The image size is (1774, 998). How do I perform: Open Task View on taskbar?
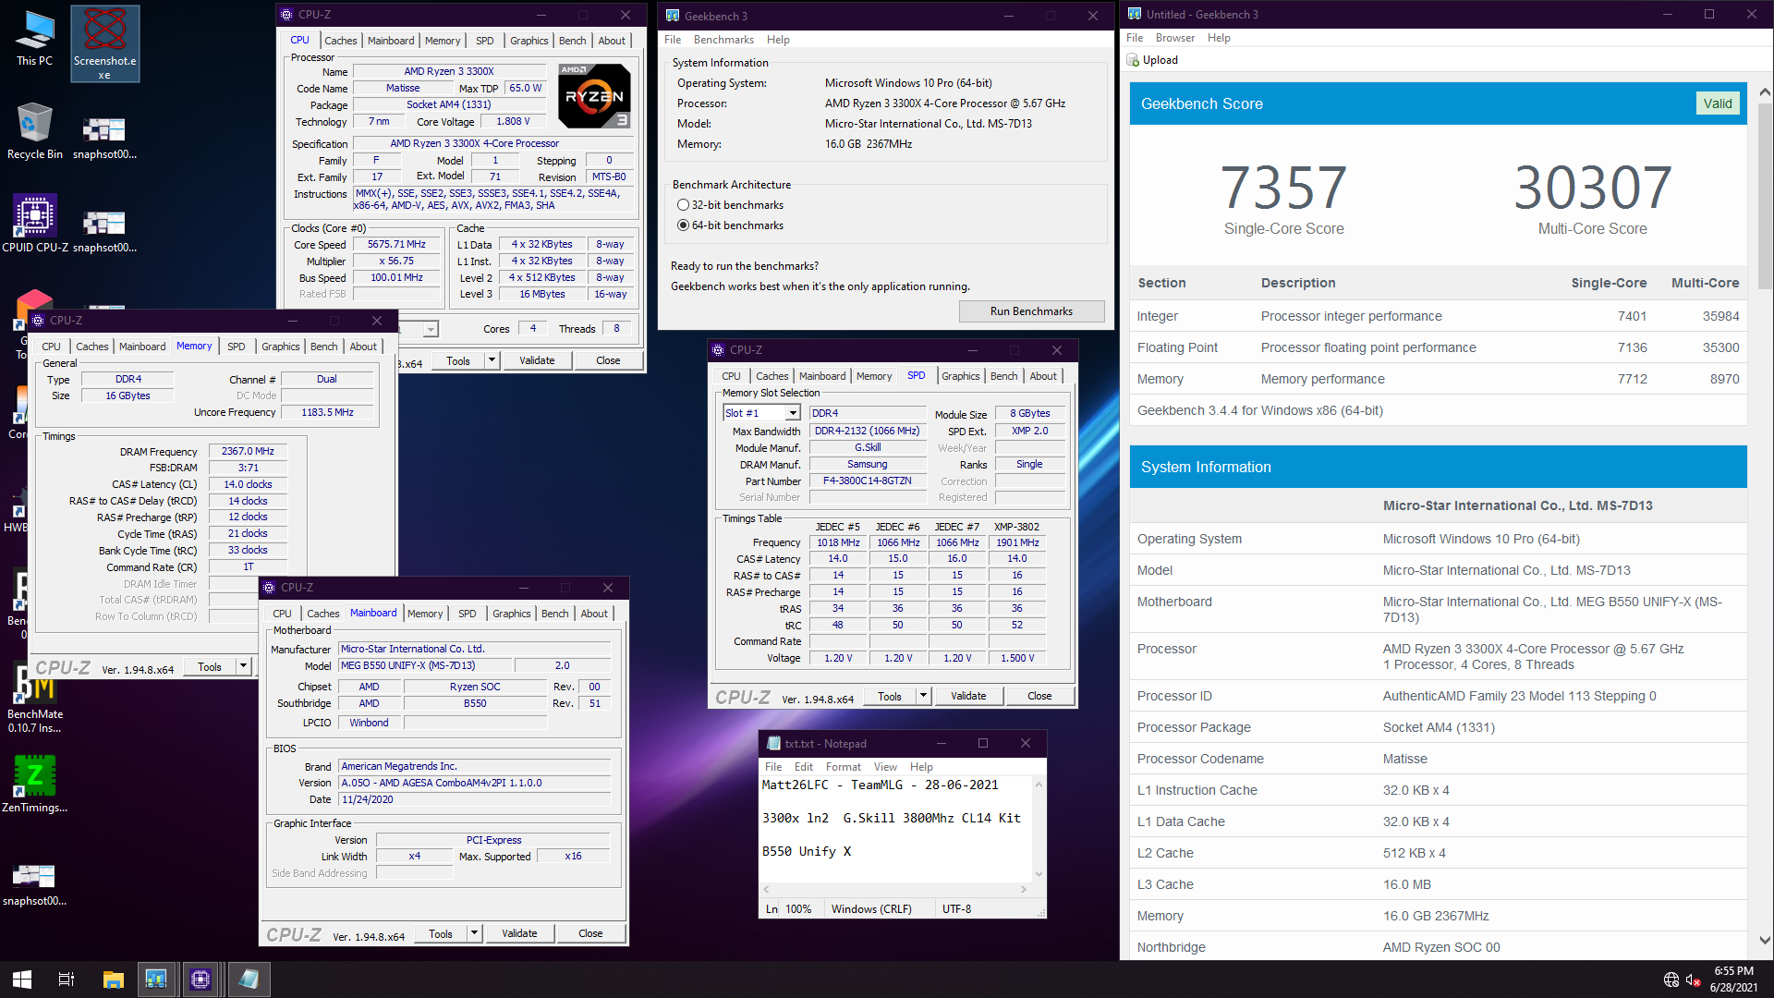(x=67, y=980)
